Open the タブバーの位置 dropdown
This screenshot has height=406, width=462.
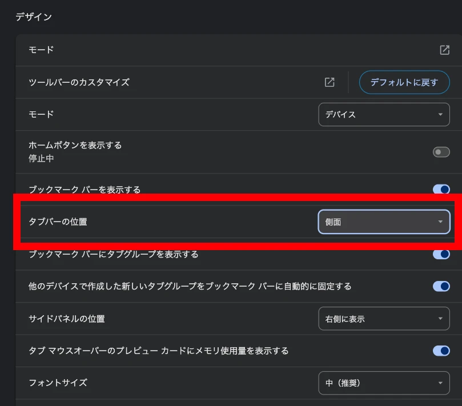(383, 222)
